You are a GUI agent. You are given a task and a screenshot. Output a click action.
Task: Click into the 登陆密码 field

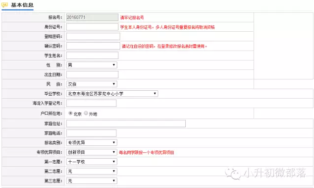pyautogui.click(x=93, y=36)
